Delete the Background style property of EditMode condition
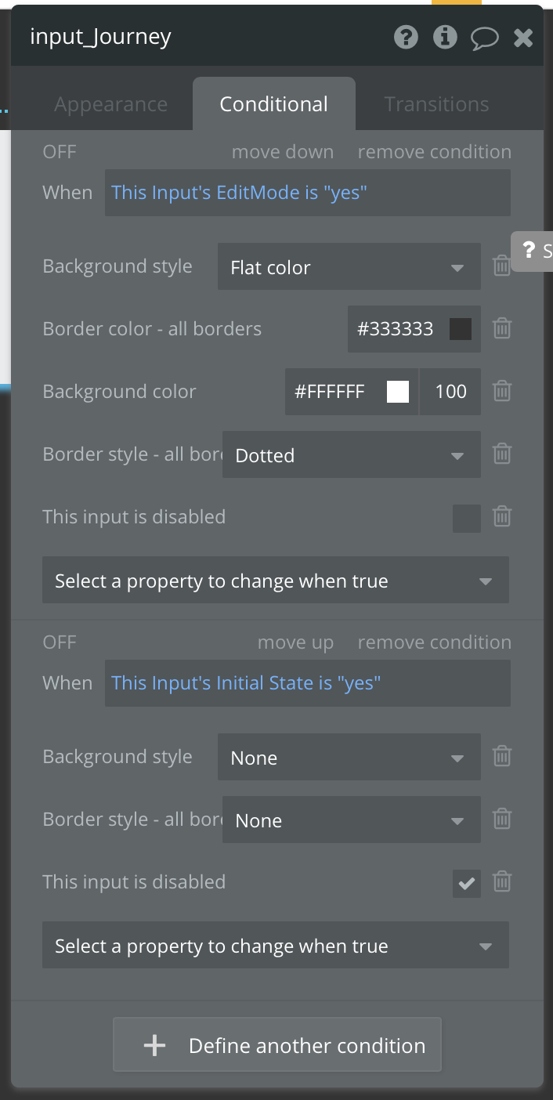 (x=502, y=266)
